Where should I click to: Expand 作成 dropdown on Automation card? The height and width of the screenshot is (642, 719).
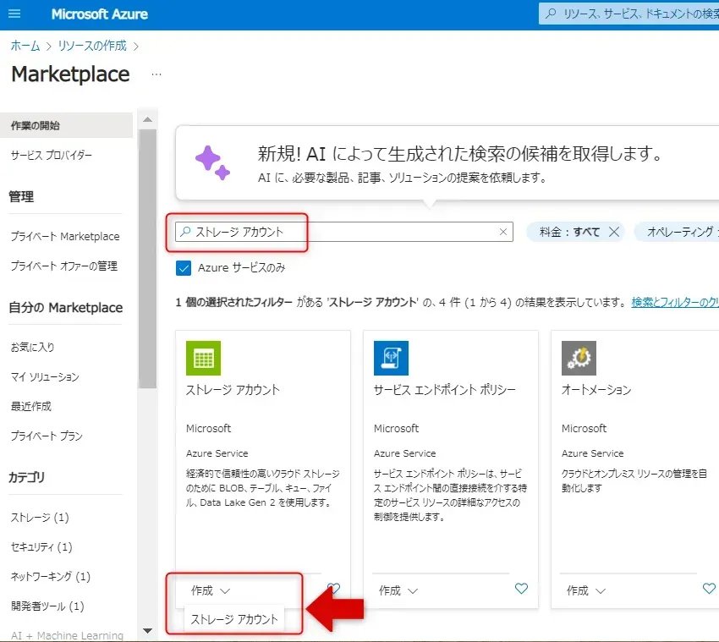coord(585,590)
